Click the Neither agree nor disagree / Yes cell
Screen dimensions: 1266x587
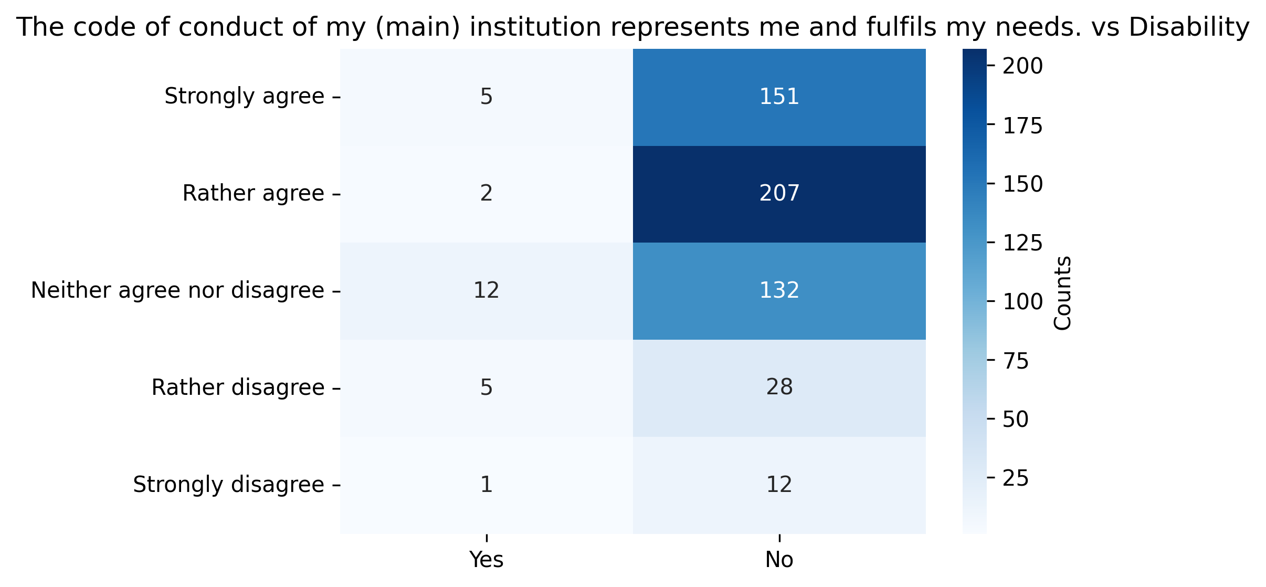pyautogui.click(x=486, y=291)
